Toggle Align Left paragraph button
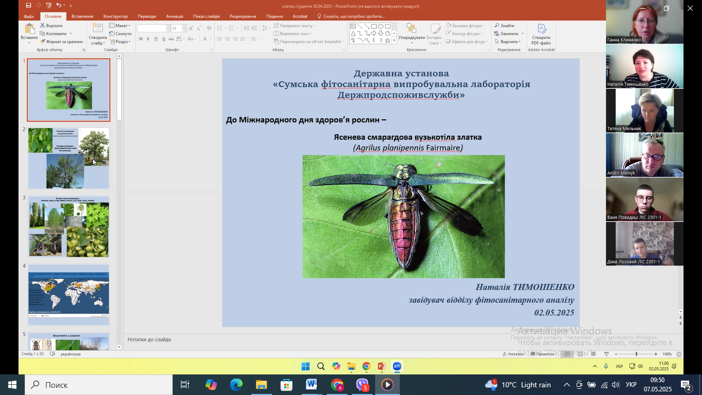The height and width of the screenshot is (395, 702). [219, 39]
